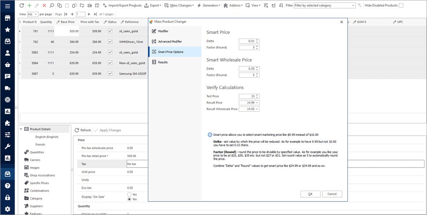Click the Smart Wholesale Price Delta 0.05 field
Image resolution: width=427 pixels, height=215 pixels.
coord(249,69)
